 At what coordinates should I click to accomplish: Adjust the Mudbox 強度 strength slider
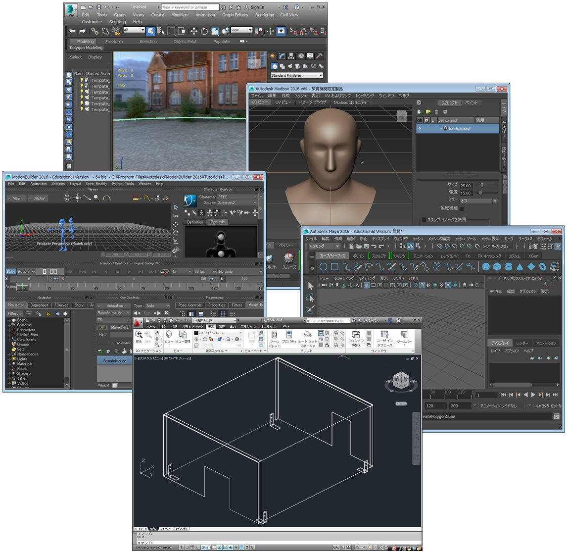click(x=487, y=193)
